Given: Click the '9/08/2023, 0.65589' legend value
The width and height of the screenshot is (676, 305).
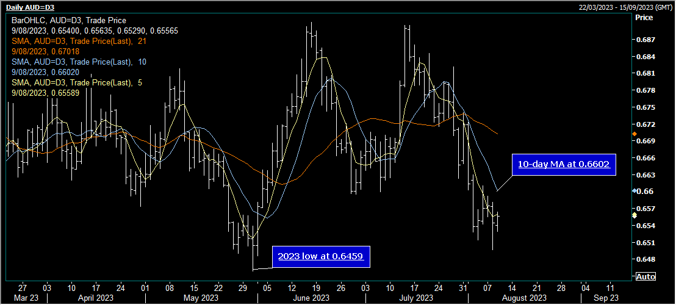Looking at the screenshot, I should click(46, 93).
